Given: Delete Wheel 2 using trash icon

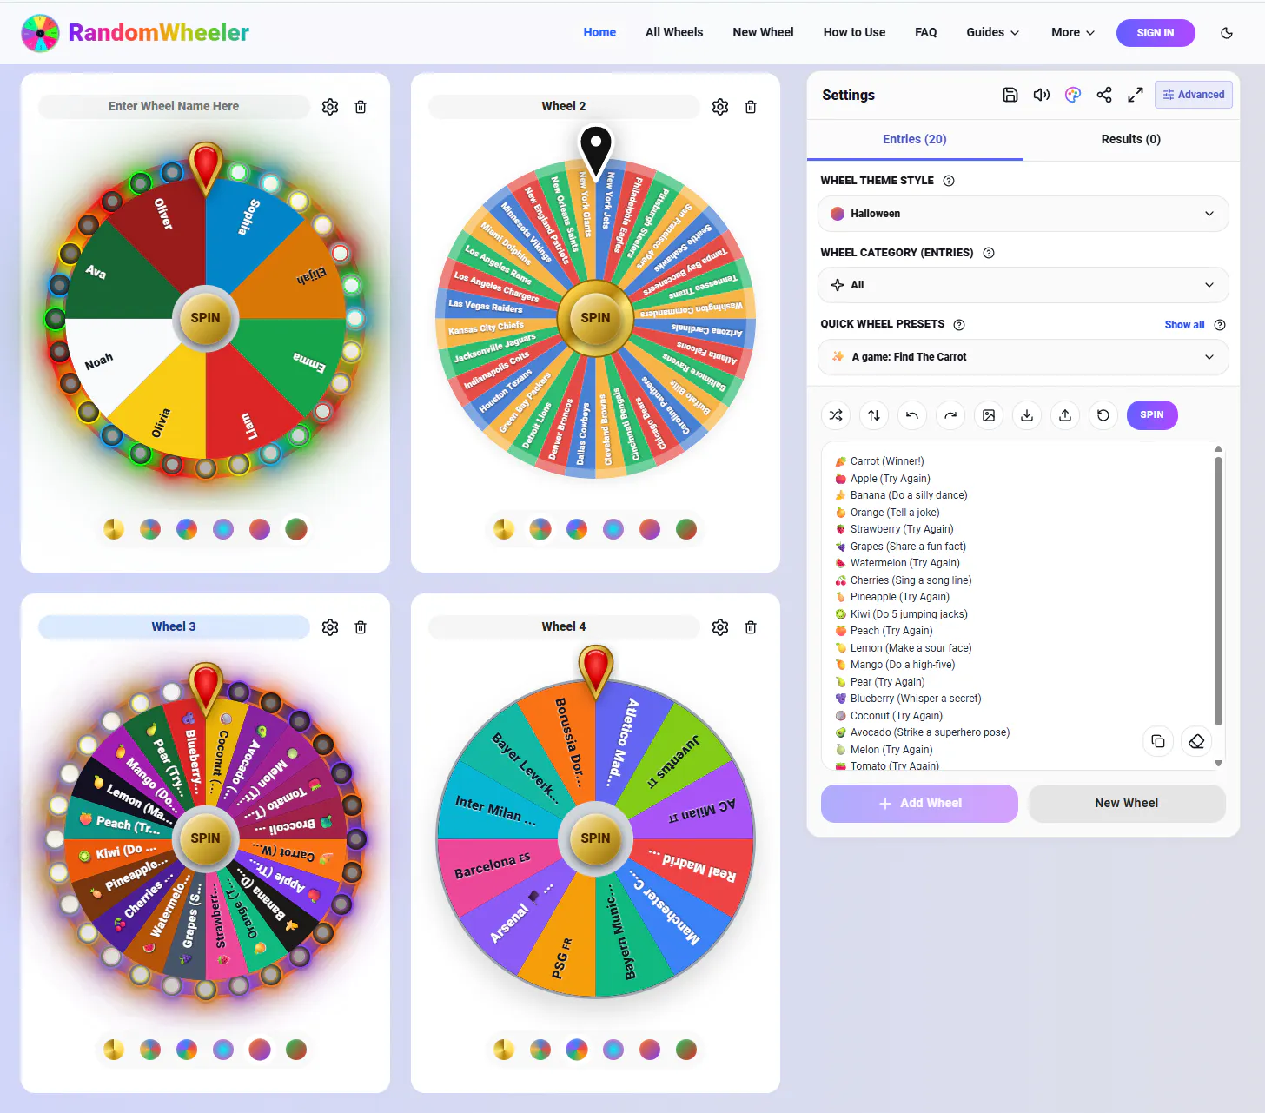Looking at the screenshot, I should (x=751, y=107).
